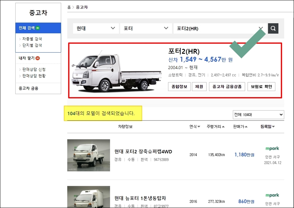
Task: Select 전체 검색 in sidebar
Action: coord(38,28)
